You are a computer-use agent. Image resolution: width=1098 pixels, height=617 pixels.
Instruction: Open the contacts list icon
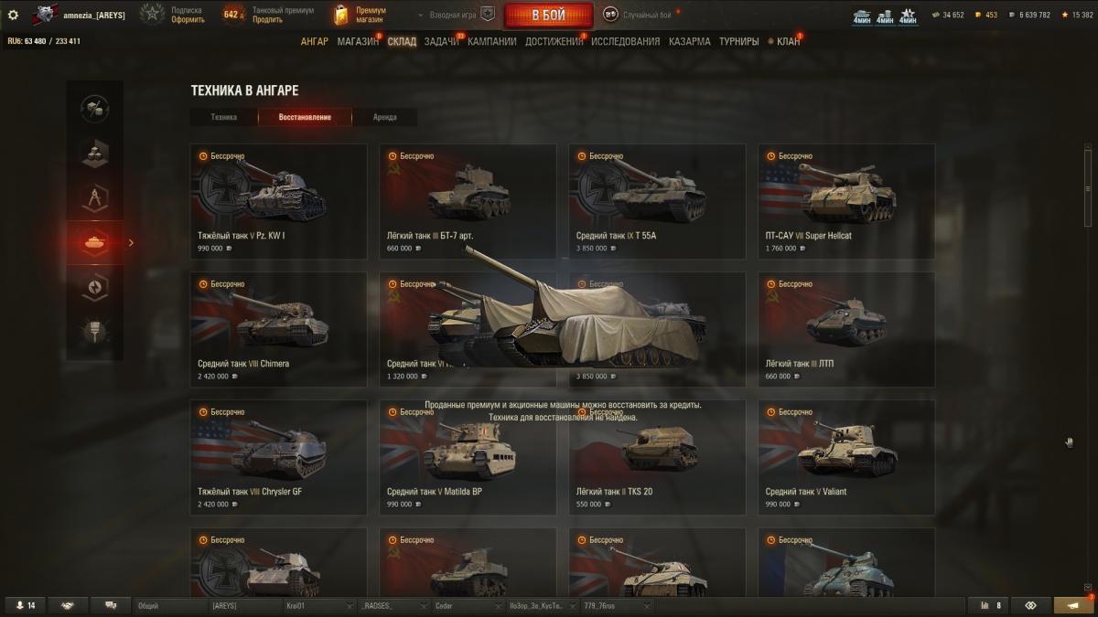(x=25, y=605)
